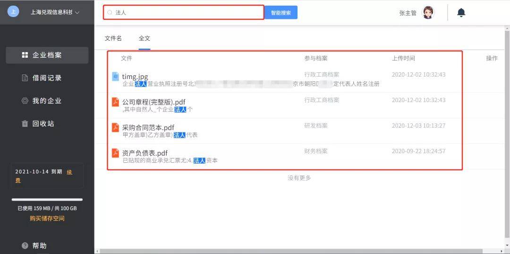Click the 智能搜索 button
Viewport: 510px width, 254px height.
[x=280, y=13]
